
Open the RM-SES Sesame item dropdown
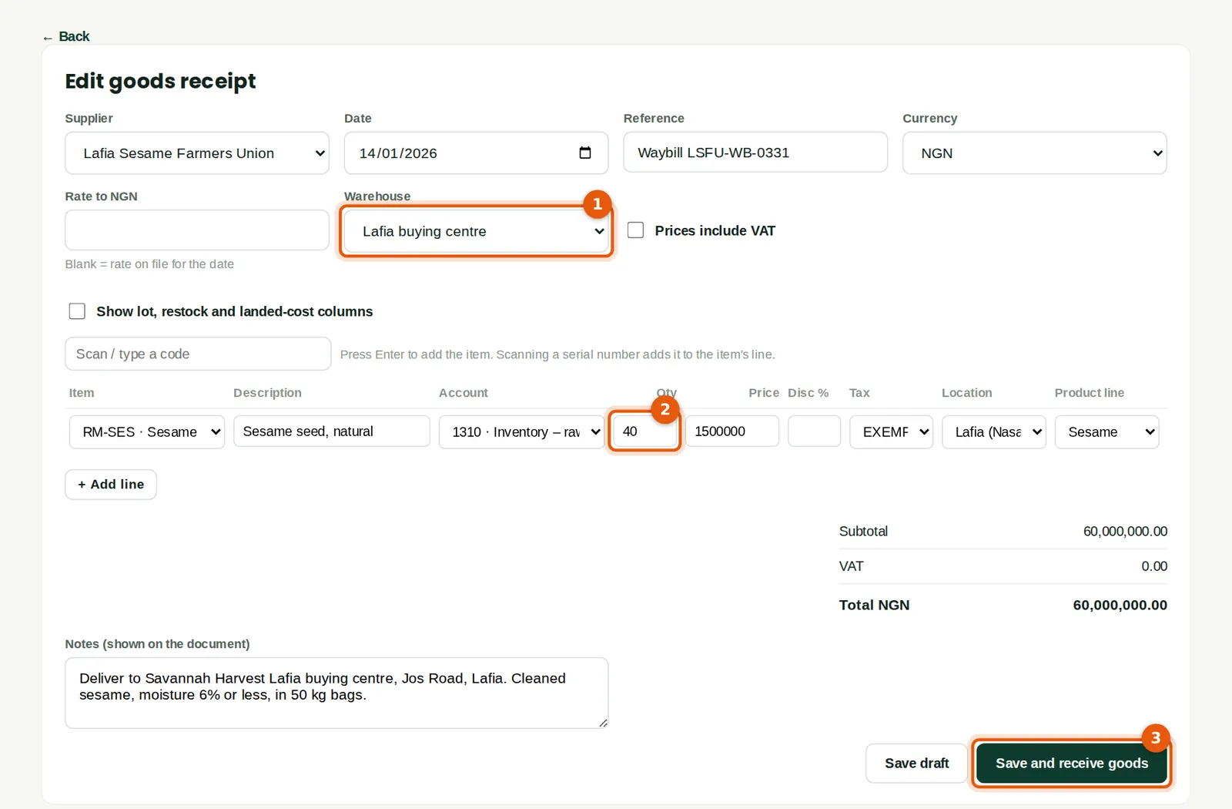147,432
